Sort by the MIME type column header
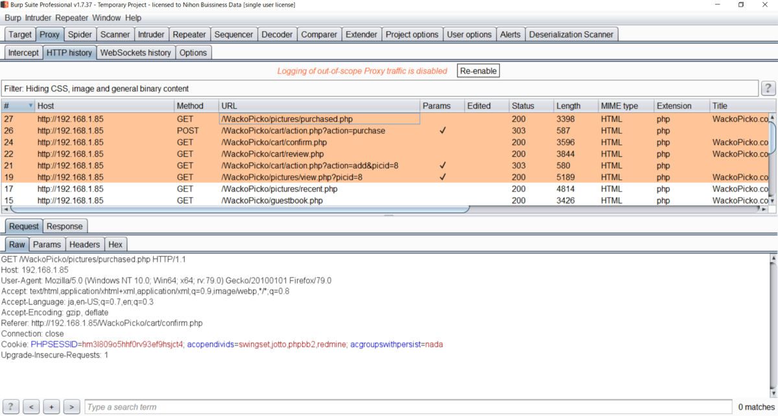The height and width of the screenshot is (416, 778). (626, 106)
